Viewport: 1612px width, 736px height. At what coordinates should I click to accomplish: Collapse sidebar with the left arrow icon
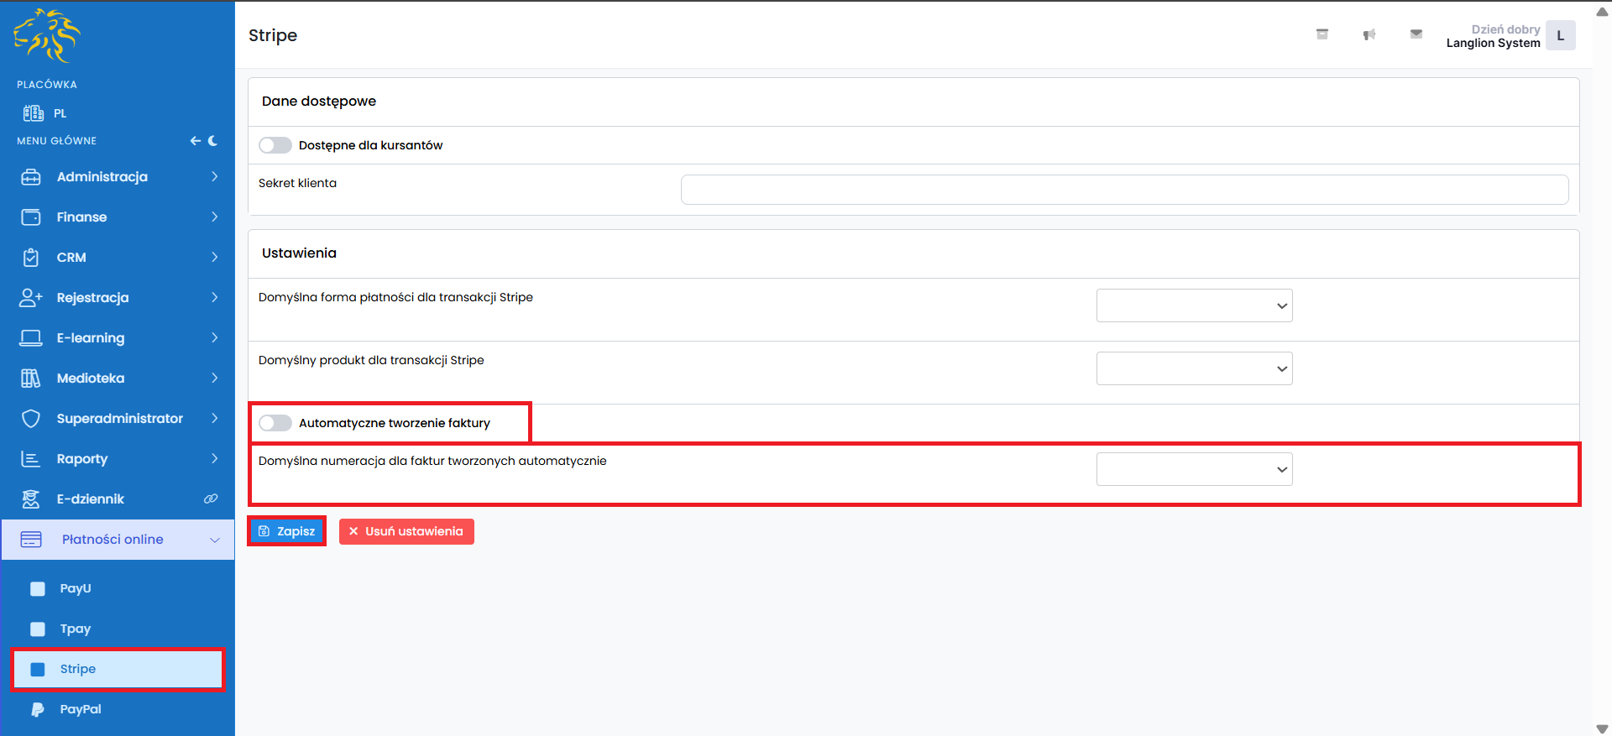point(195,141)
